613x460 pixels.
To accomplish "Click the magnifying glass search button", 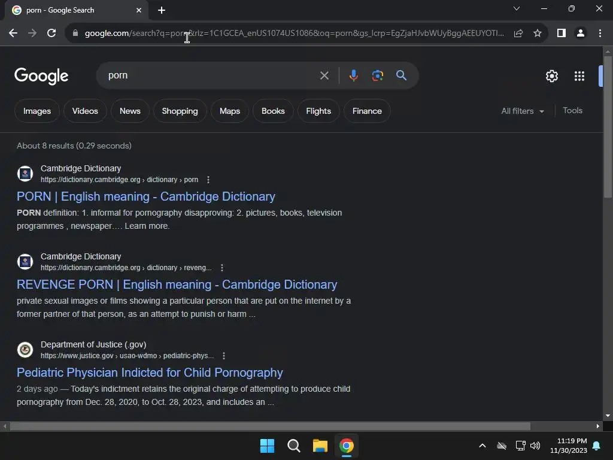I will coord(401,75).
